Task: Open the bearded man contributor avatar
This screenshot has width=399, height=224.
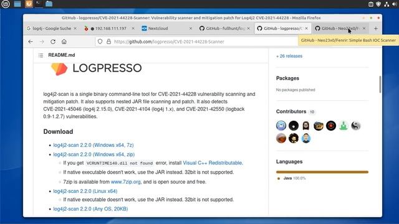Action: (294, 138)
